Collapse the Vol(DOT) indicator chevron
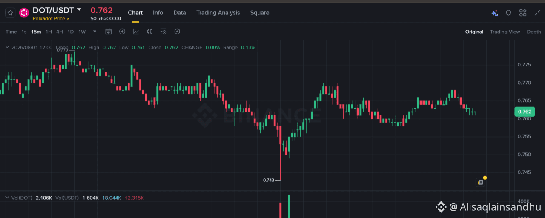Screen dimensions: 545x218 click(x=7, y=198)
